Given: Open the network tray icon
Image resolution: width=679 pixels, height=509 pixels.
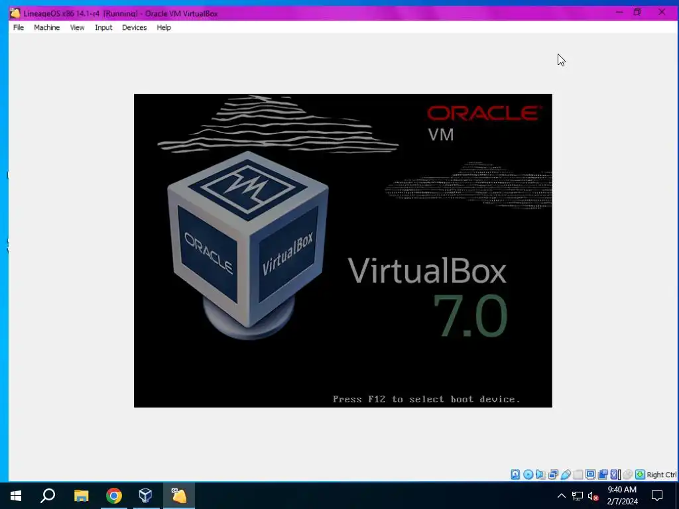Looking at the screenshot, I should point(578,496).
